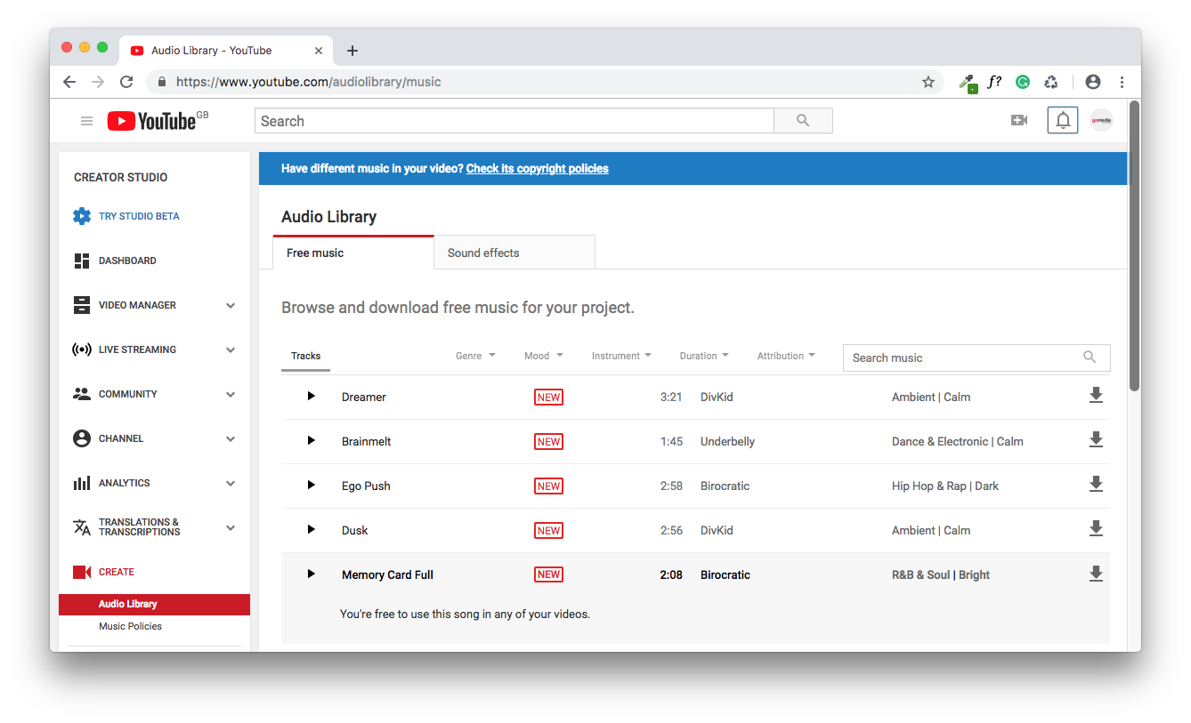
Task: Open Audio Library in the sidebar
Action: click(154, 604)
